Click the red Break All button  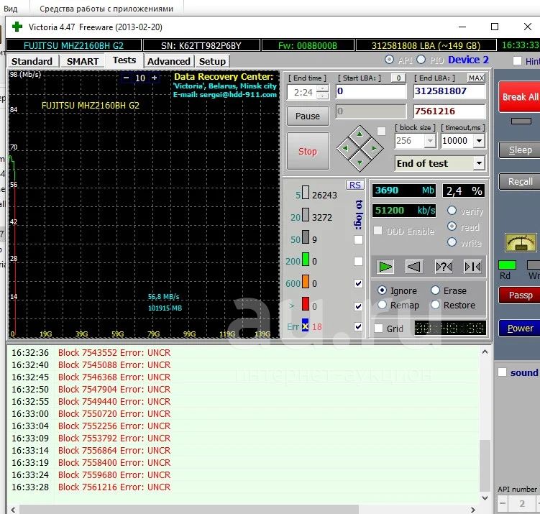(x=520, y=97)
